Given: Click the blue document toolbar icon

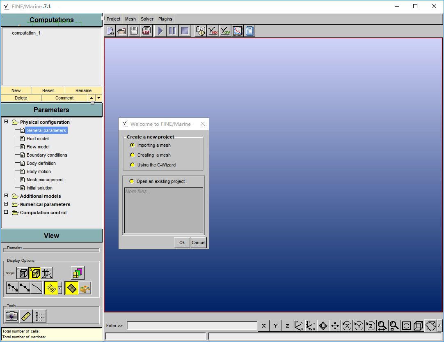Looking at the screenshot, I should pyautogui.click(x=249, y=31).
